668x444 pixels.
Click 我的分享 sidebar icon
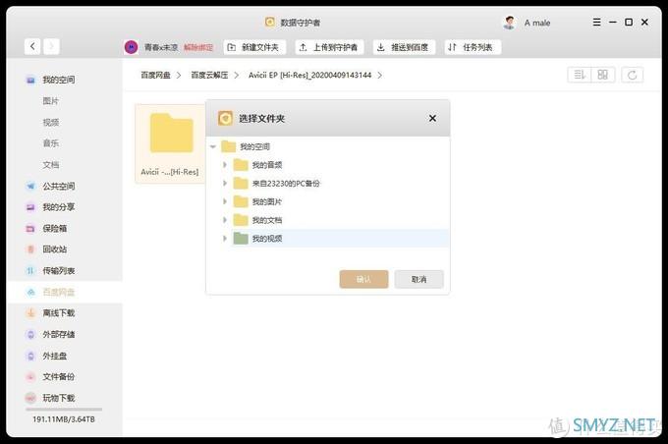pyautogui.click(x=30, y=207)
